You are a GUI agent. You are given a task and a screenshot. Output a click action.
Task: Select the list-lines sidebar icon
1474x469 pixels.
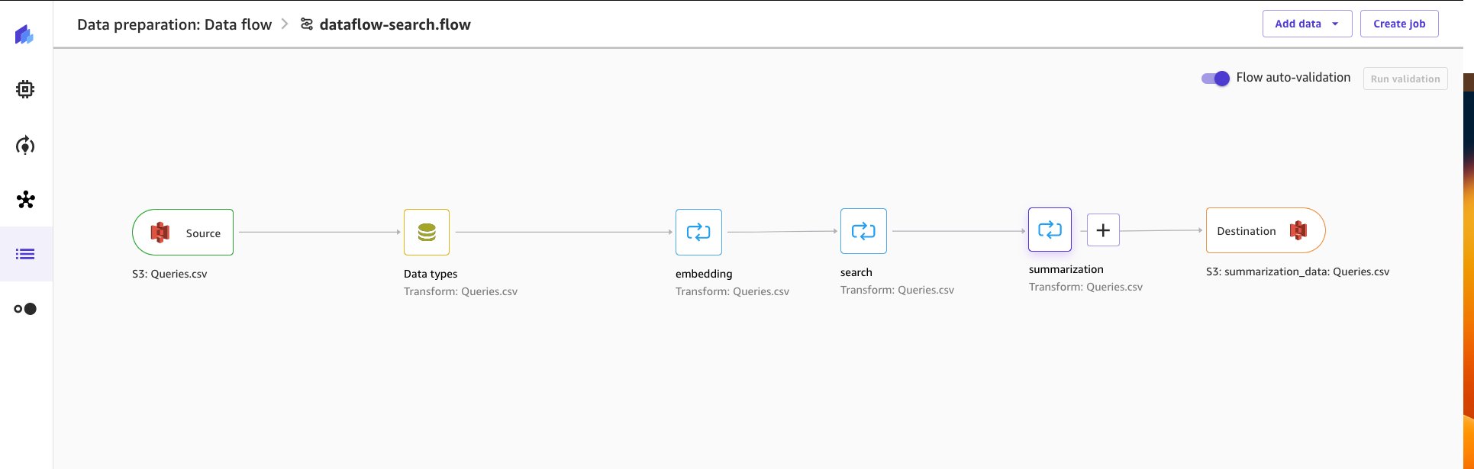coord(25,254)
